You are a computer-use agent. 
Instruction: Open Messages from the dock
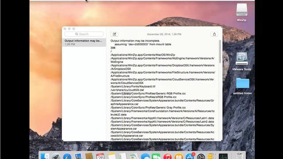[145, 156]
